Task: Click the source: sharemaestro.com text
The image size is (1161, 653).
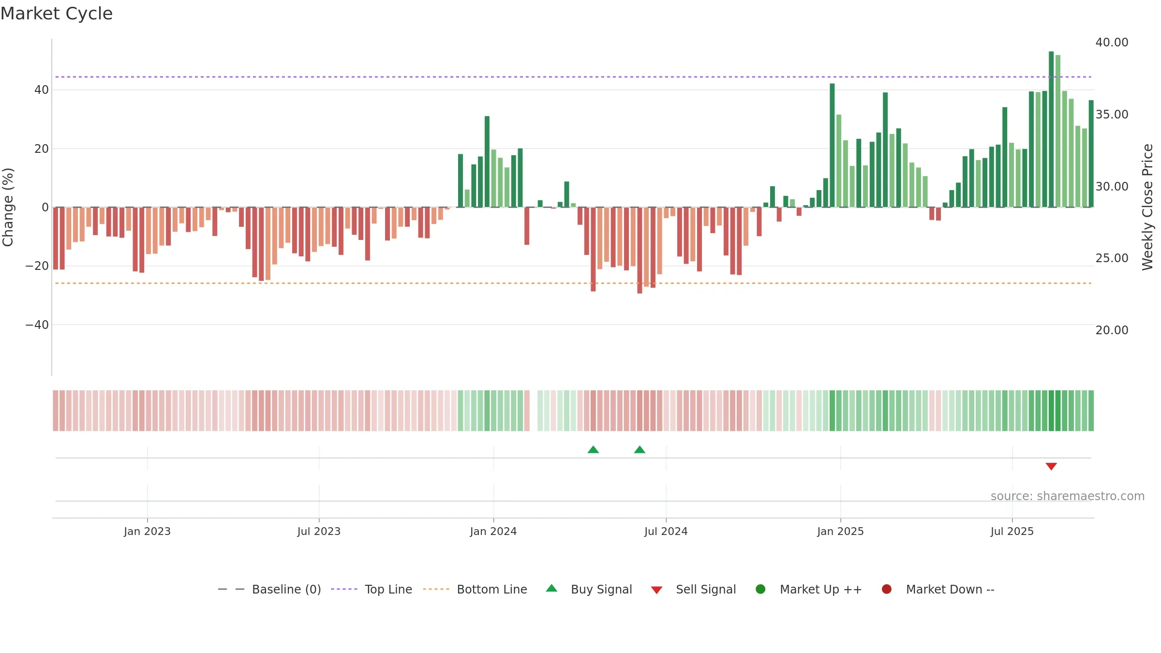Action: (1068, 496)
